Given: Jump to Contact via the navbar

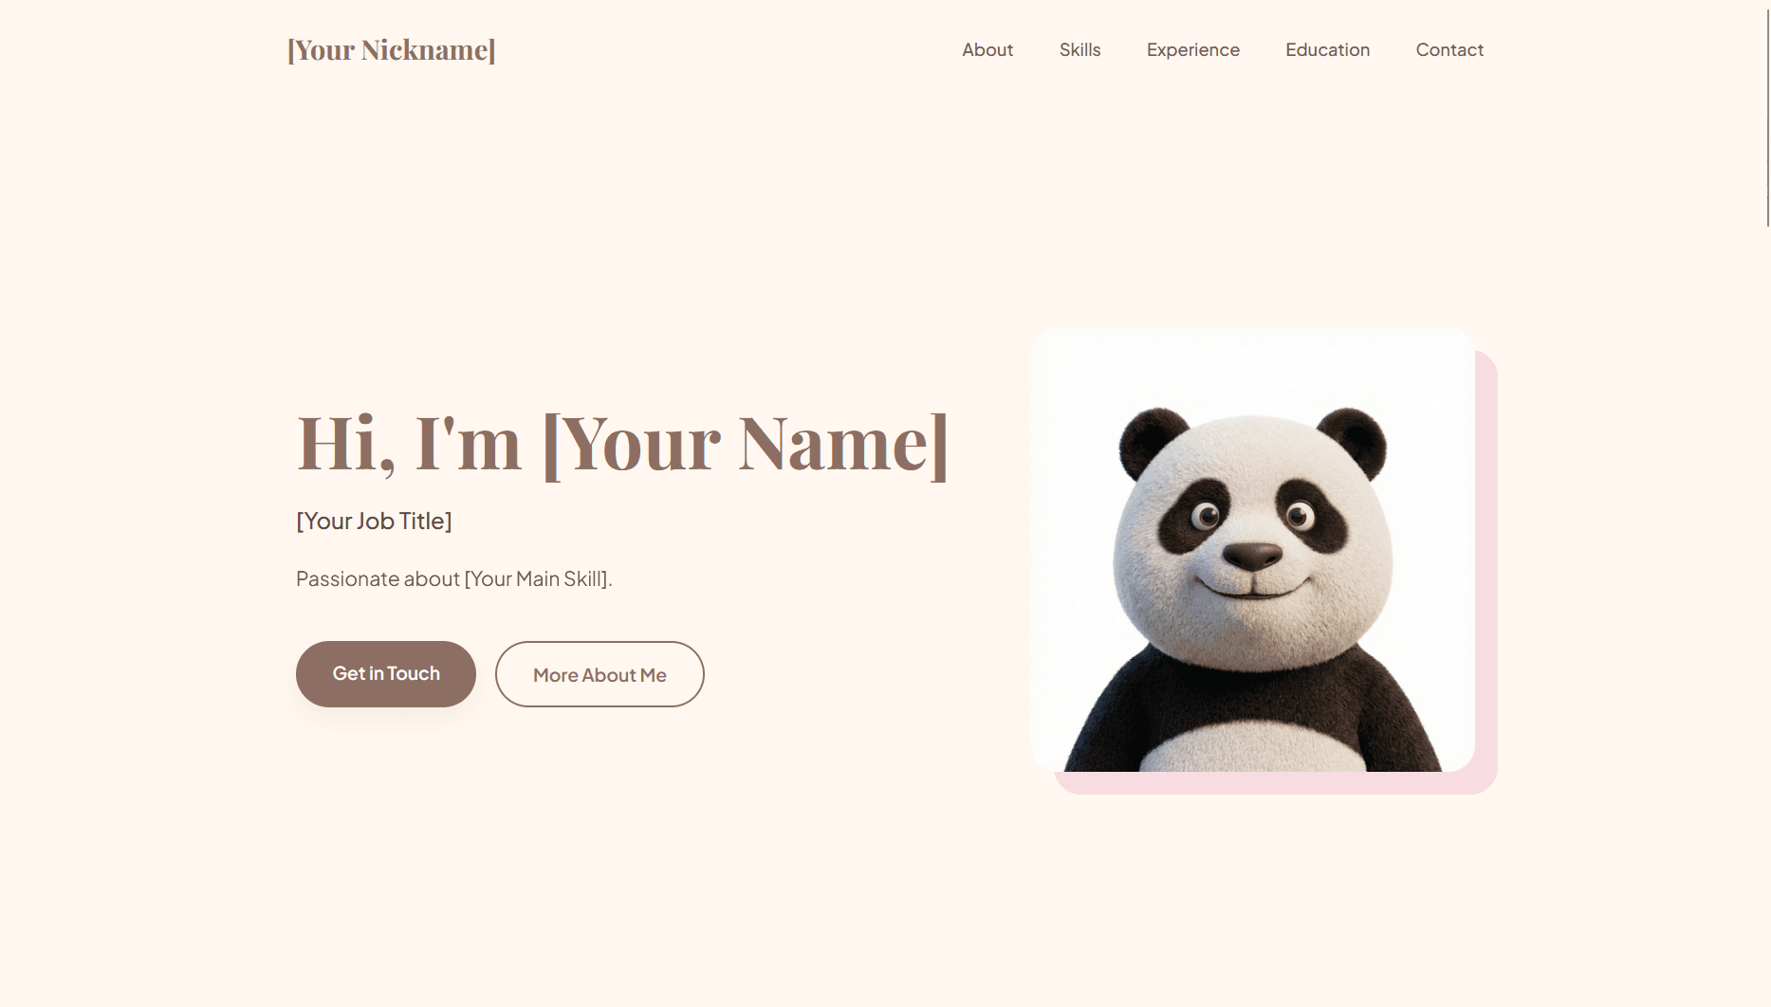Looking at the screenshot, I should [1449, 49].
